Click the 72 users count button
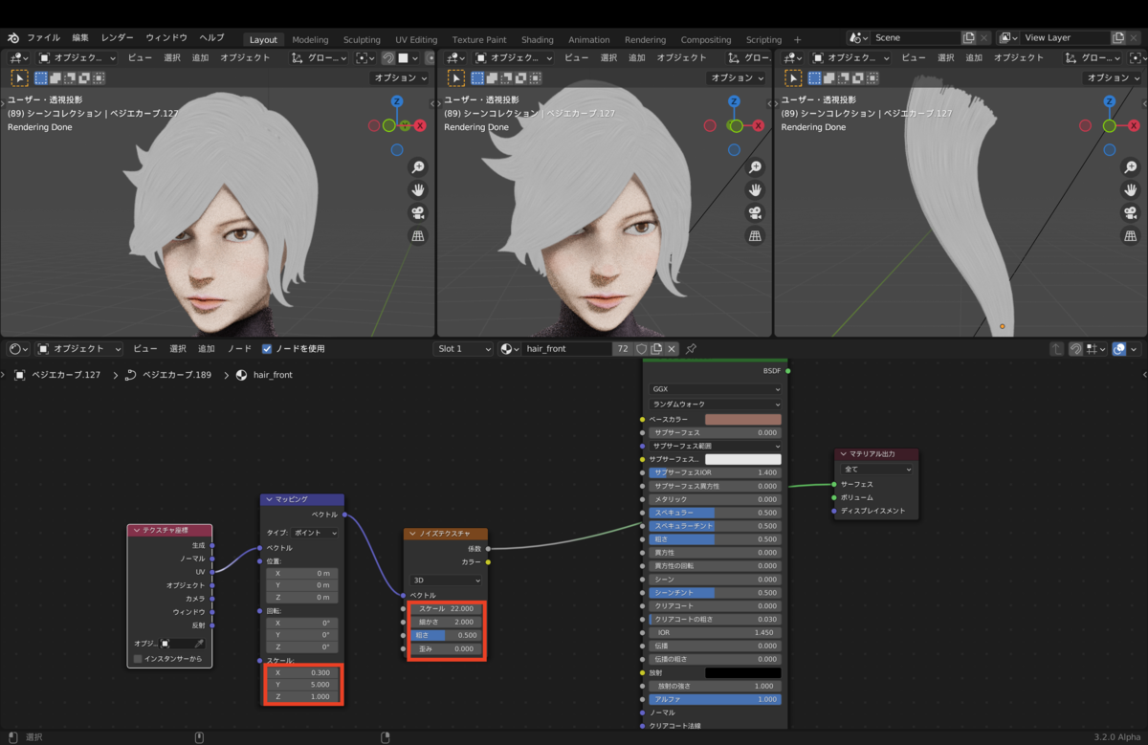Viewport: 1148px width, 745px height. [623, 349]
